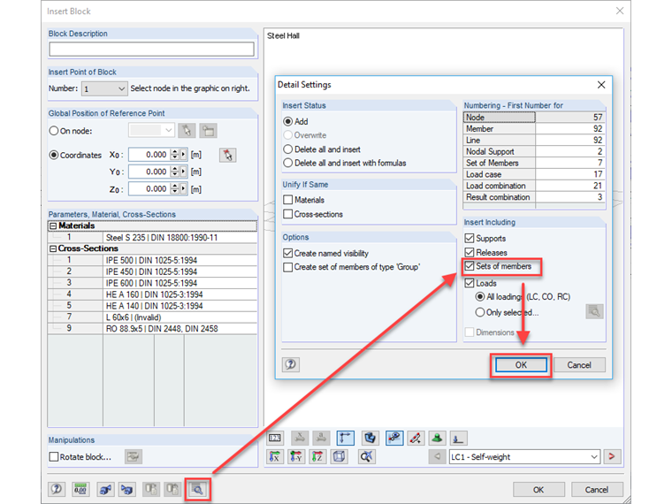Click grayed selection icon beside Only selected
This screenshot has height=504, width=672.
click(x=594, y=311)
